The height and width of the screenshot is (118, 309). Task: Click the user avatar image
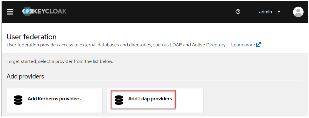point(298,12)
